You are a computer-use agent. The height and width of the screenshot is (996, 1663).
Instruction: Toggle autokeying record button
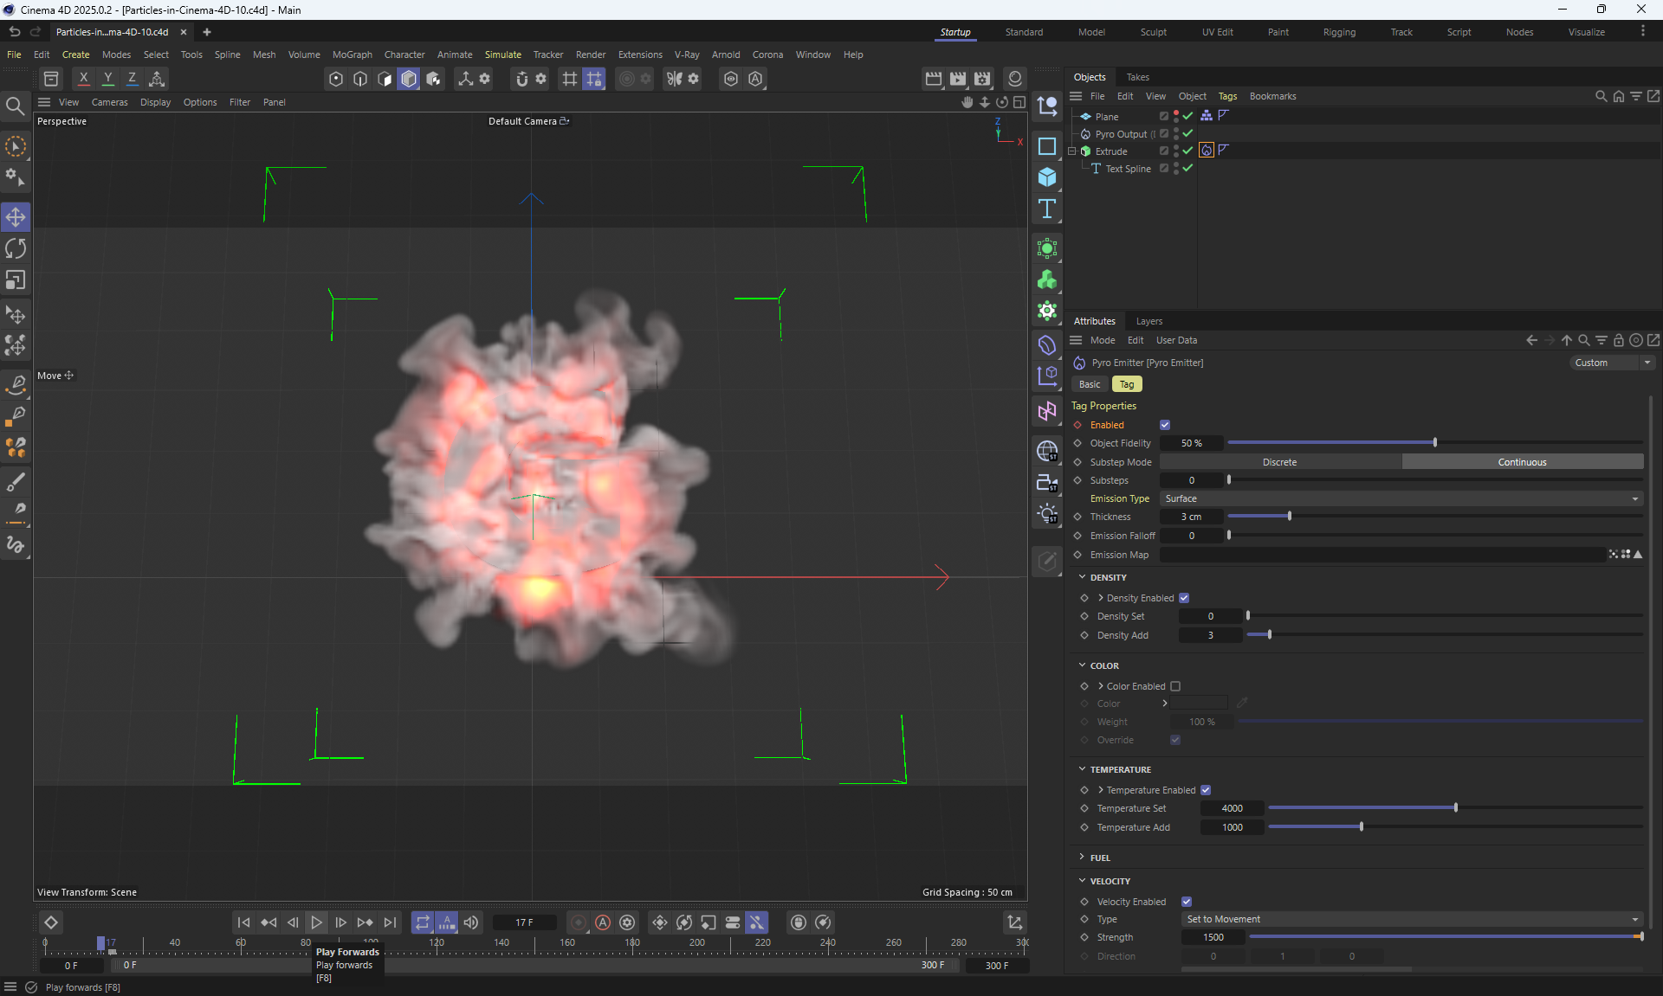click(603, 922)
